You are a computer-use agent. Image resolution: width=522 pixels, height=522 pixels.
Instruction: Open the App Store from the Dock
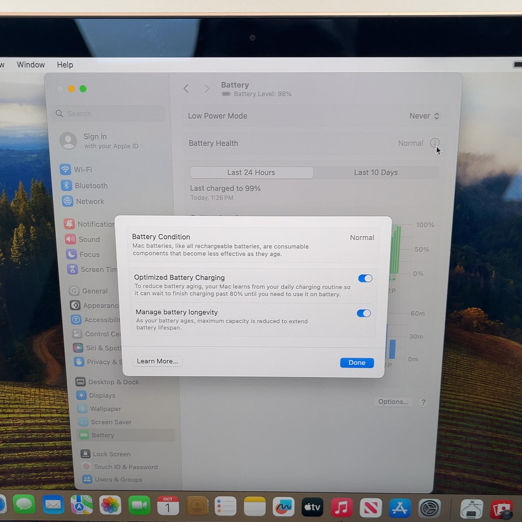click(x=400, y=508)
